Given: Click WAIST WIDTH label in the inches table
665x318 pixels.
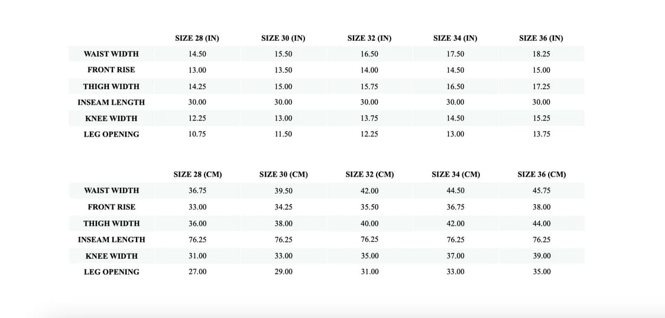Looking at the screenshot, I should (x=111, y=54).
